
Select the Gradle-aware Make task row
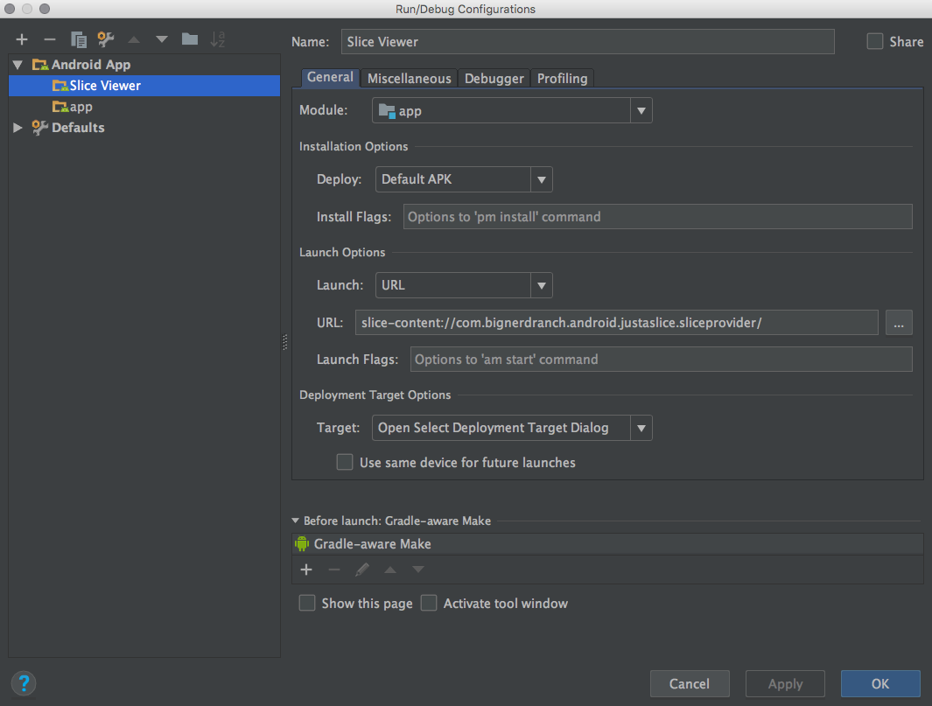(607, 544)
